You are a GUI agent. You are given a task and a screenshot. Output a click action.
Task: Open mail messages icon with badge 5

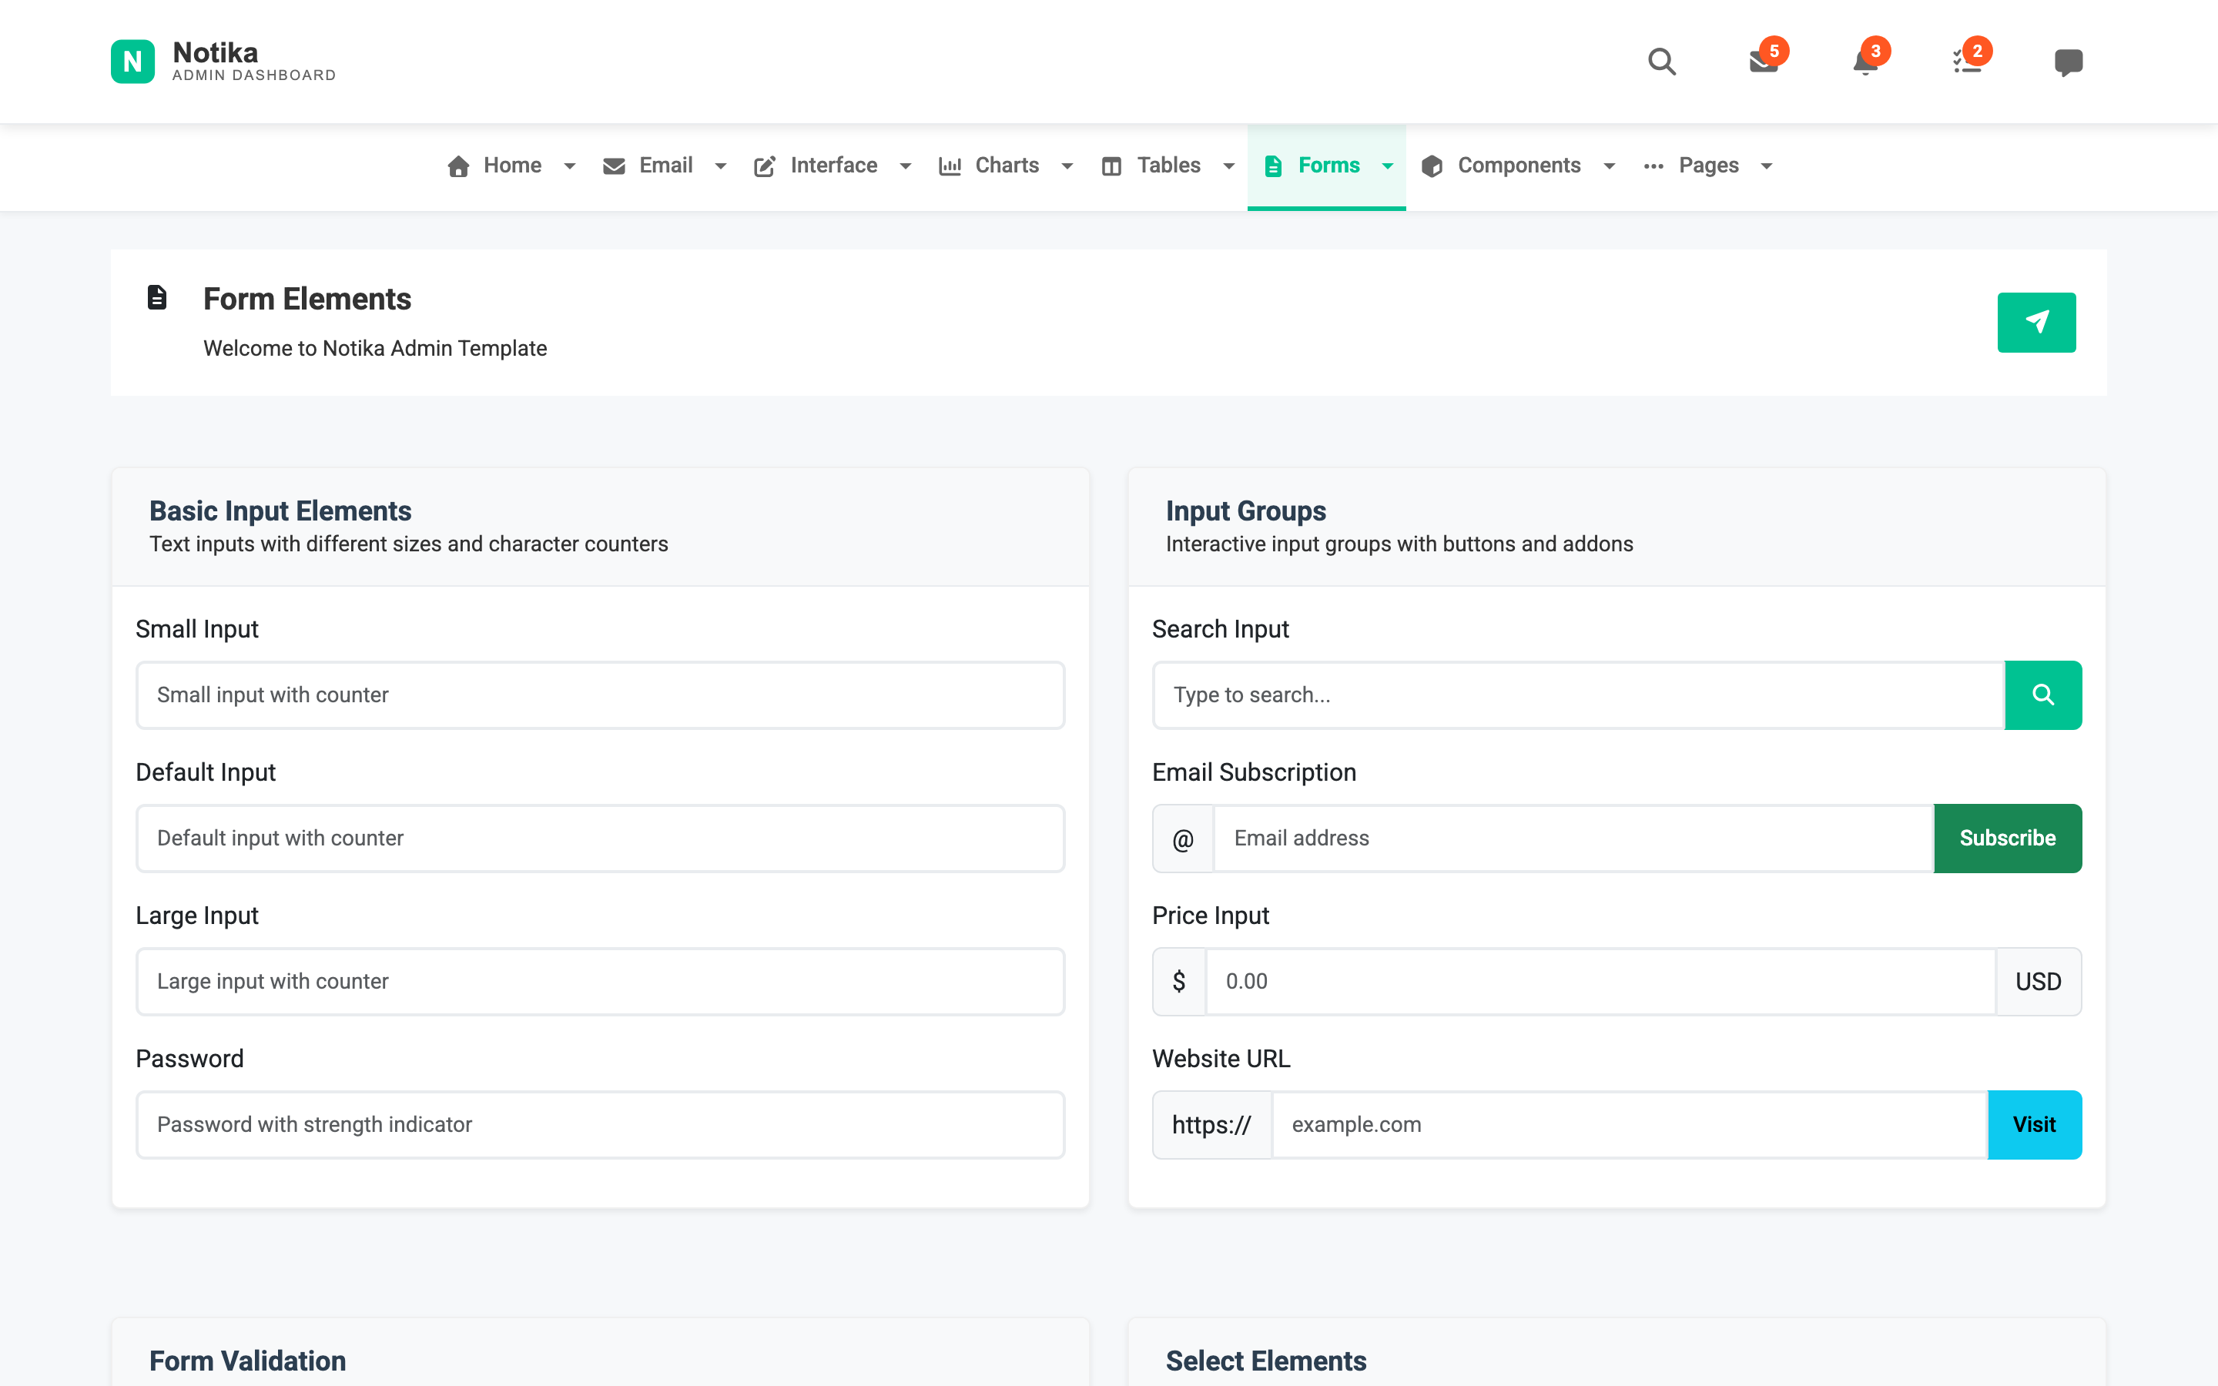click(1764, 62)
